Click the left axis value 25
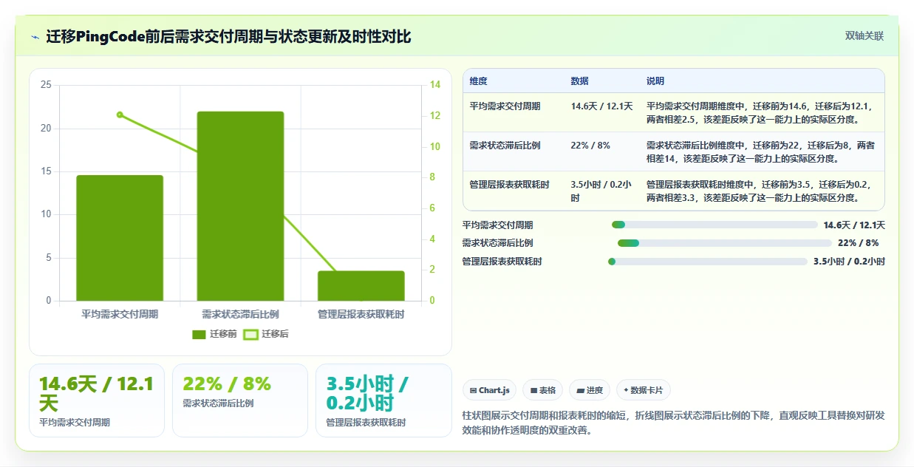 coord(46,85)
